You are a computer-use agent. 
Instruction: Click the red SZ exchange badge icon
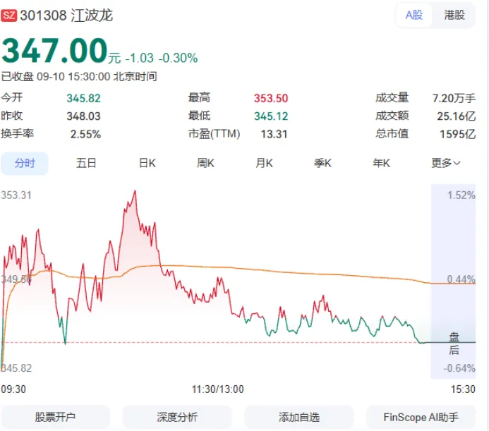coord(8,16)
